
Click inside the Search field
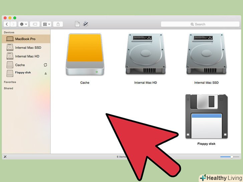pyautogui.click(x=200, y=24)
